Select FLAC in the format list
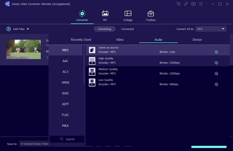 click(x=65, y=115)
